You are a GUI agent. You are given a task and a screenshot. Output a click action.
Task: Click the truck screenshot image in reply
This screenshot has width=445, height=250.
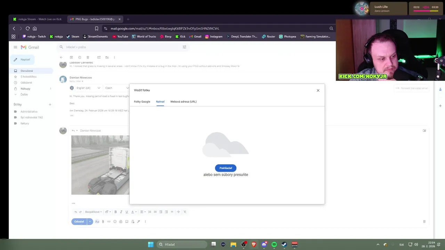(100, 165)
